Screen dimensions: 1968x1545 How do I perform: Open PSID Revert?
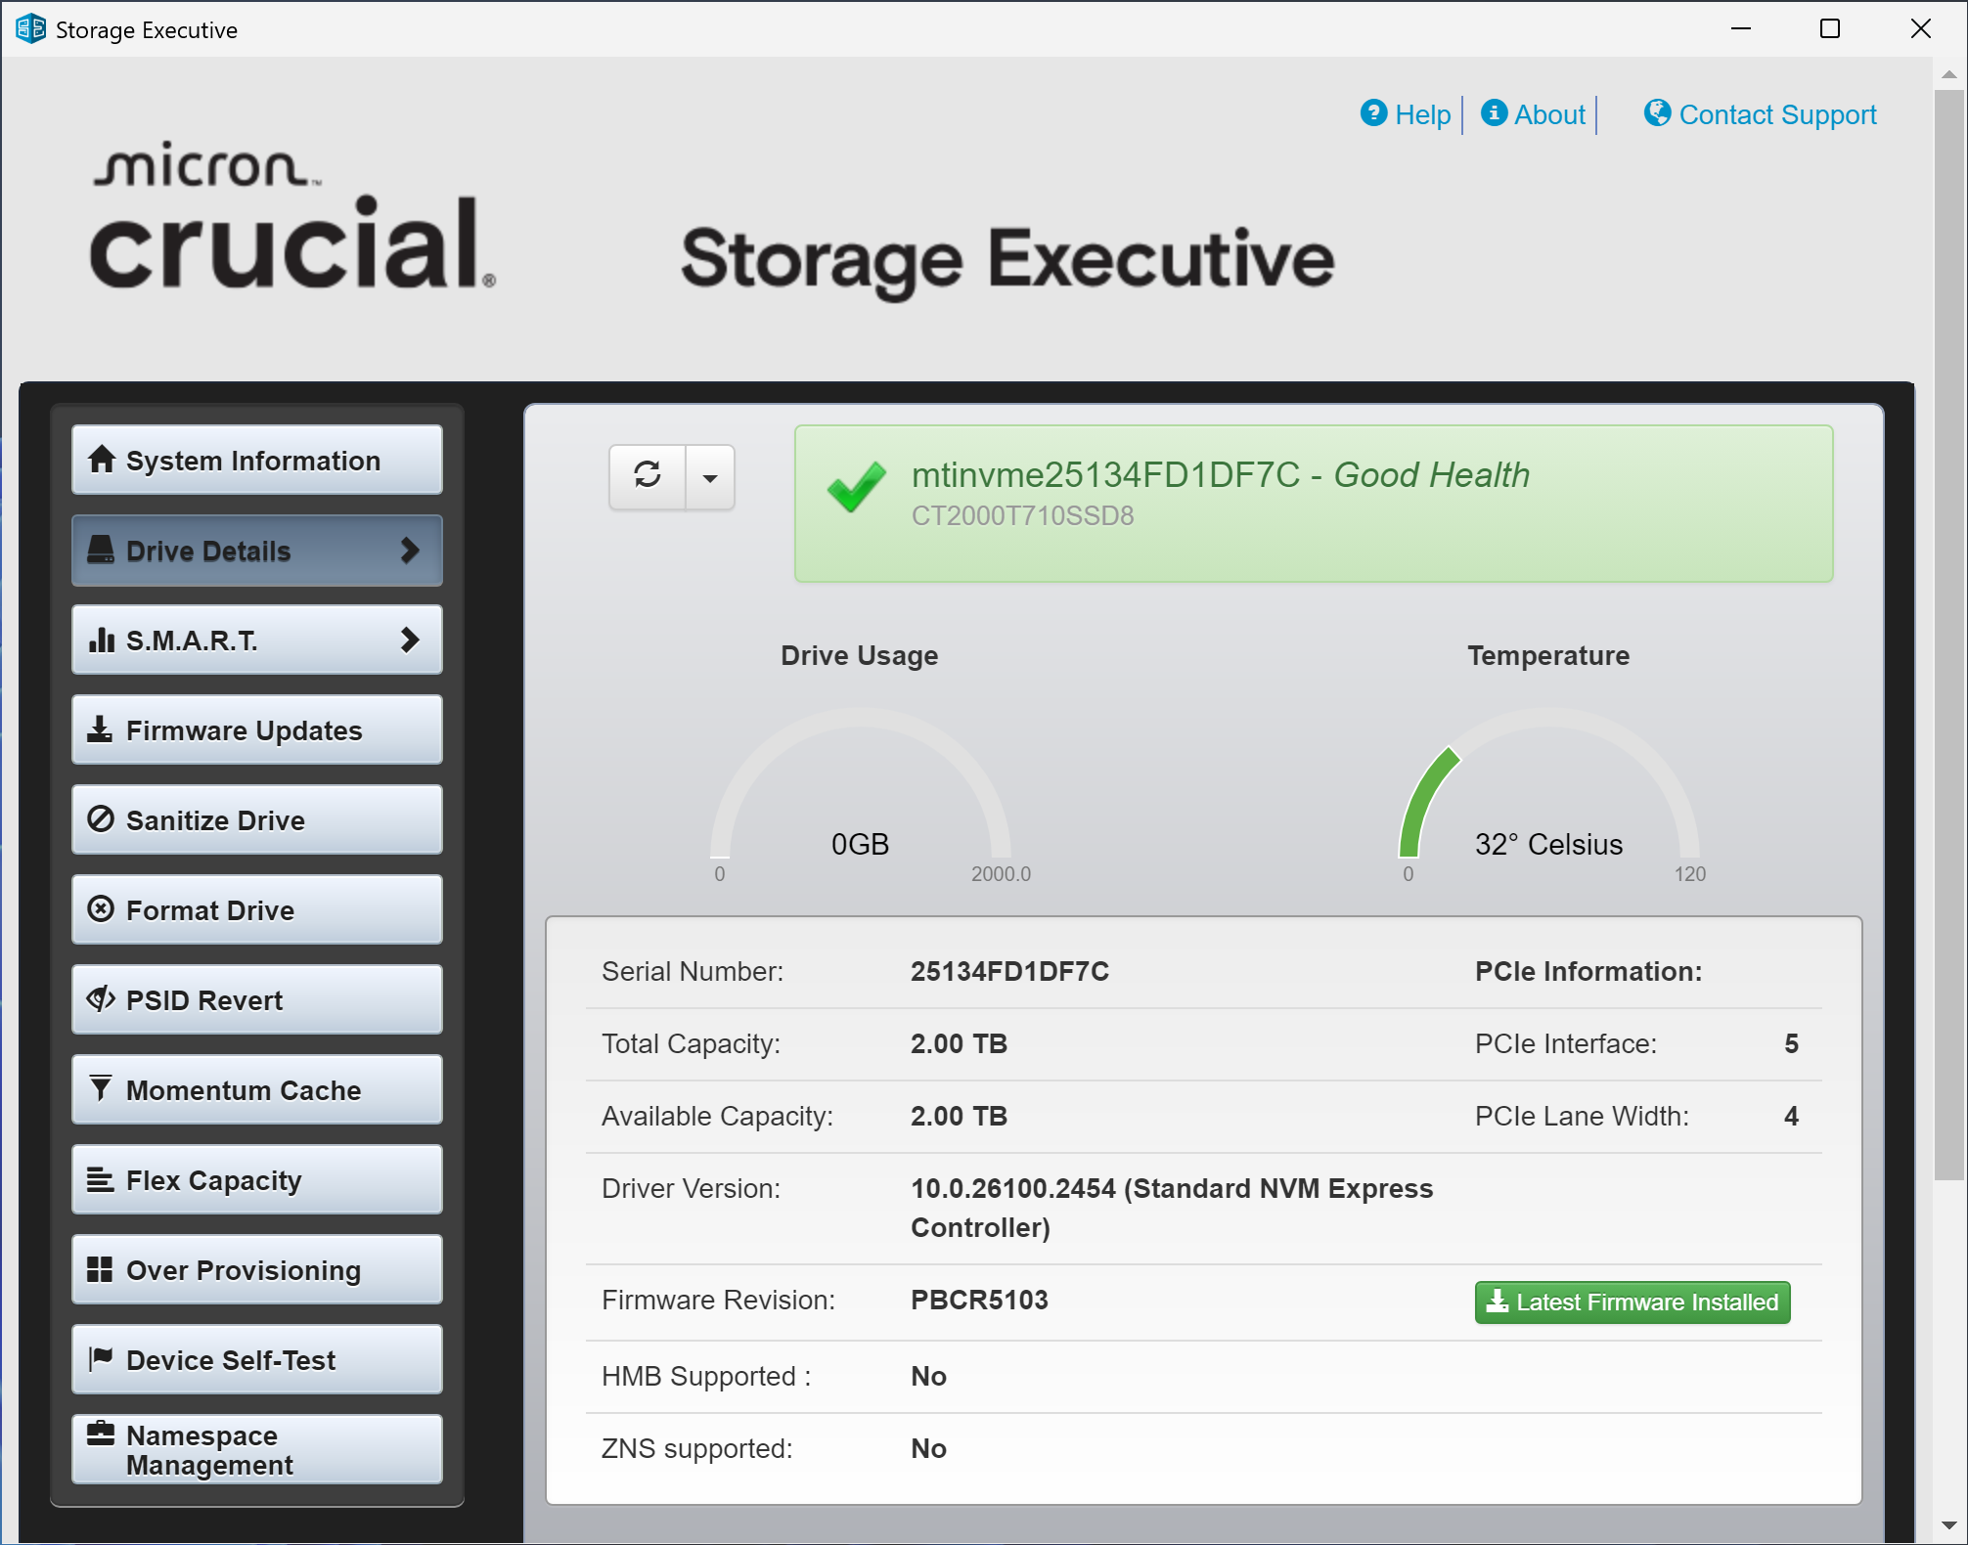pyautogui.click(x=257, y=999)
